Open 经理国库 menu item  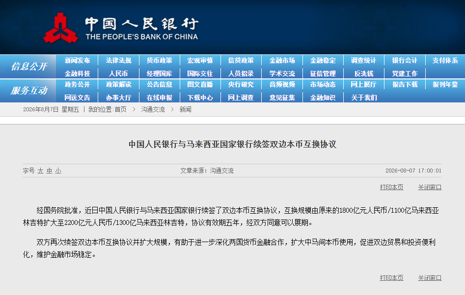(x=159, y=74)
